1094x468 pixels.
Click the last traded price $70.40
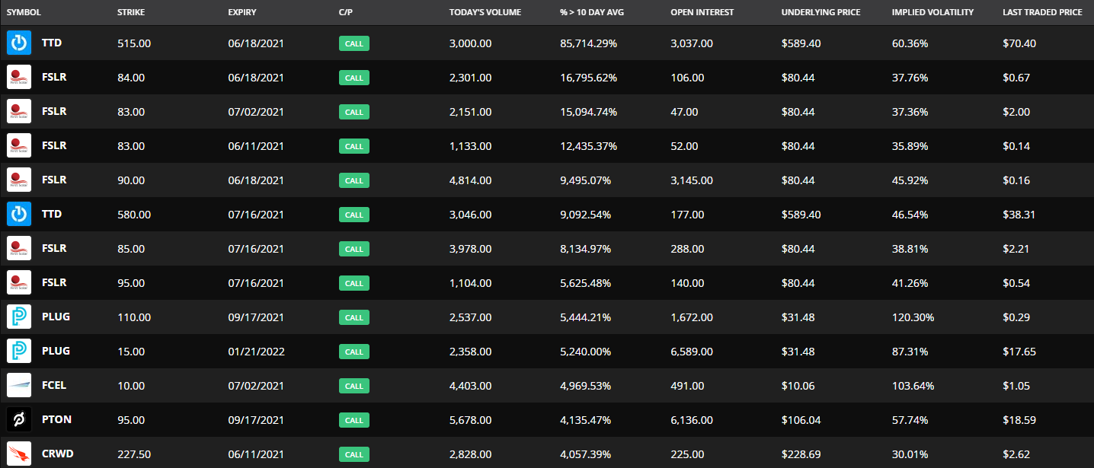1019,43
